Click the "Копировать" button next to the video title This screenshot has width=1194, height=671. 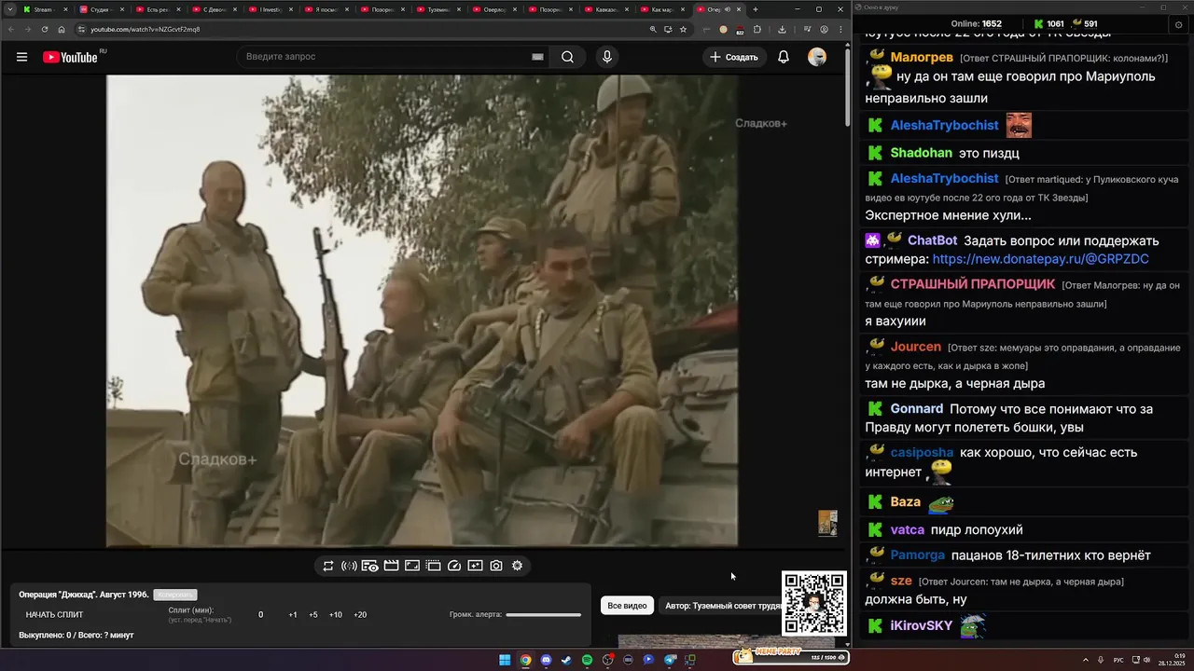tap(175, 595)
